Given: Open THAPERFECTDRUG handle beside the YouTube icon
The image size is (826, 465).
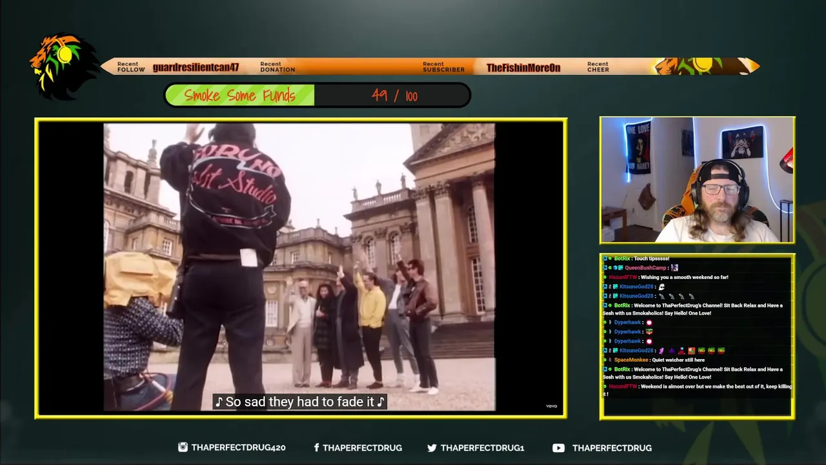Looking at the screenshot, I should click(x=612, y=448).
